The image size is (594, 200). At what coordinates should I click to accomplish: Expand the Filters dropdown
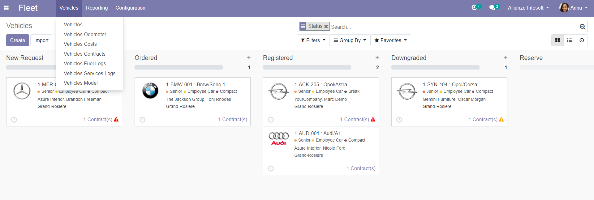[313, 40]
